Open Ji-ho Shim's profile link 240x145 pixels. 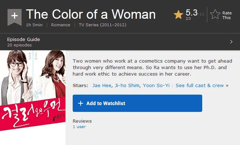pyautogui.click(x=127, y=85)
